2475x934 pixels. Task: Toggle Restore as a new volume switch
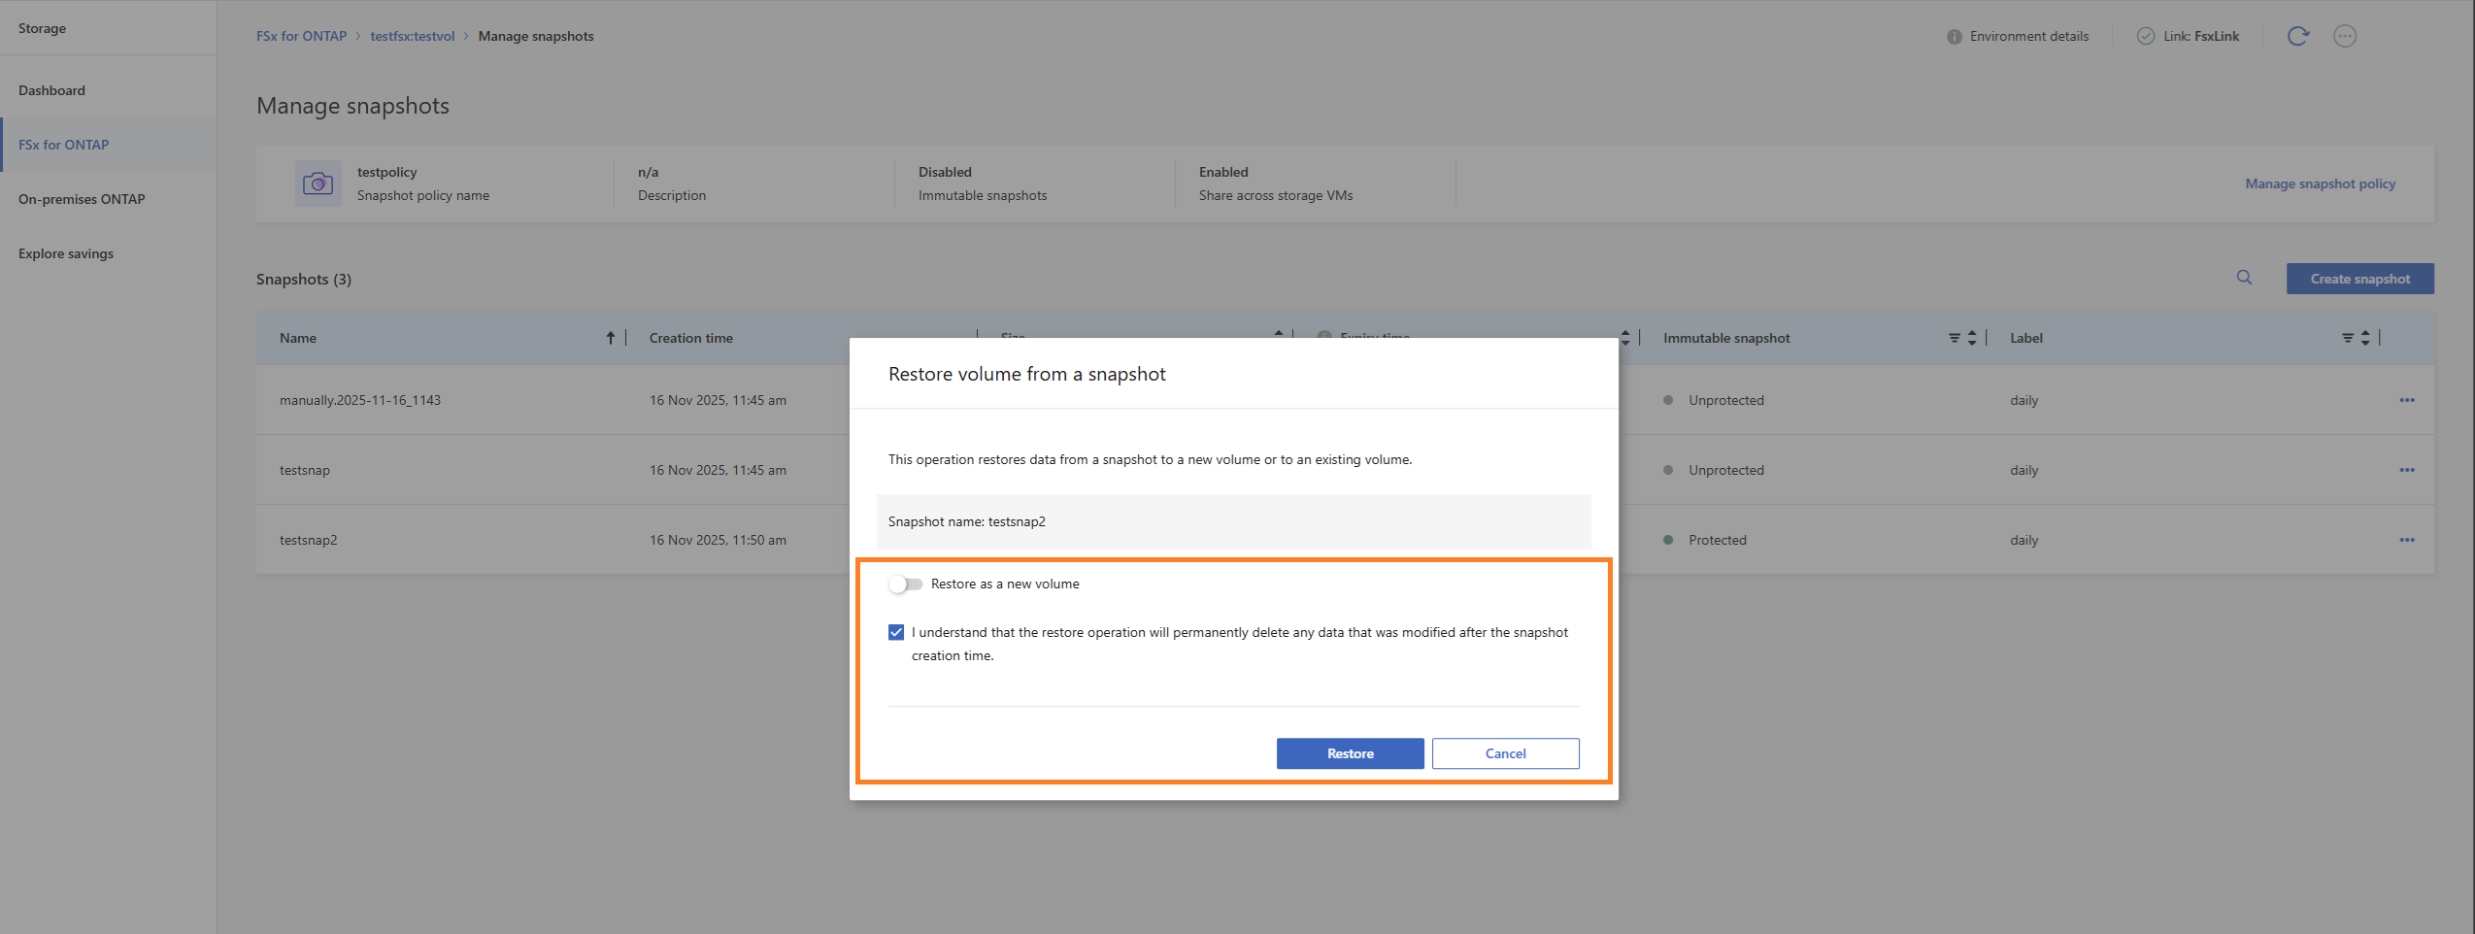click(905, 584)
